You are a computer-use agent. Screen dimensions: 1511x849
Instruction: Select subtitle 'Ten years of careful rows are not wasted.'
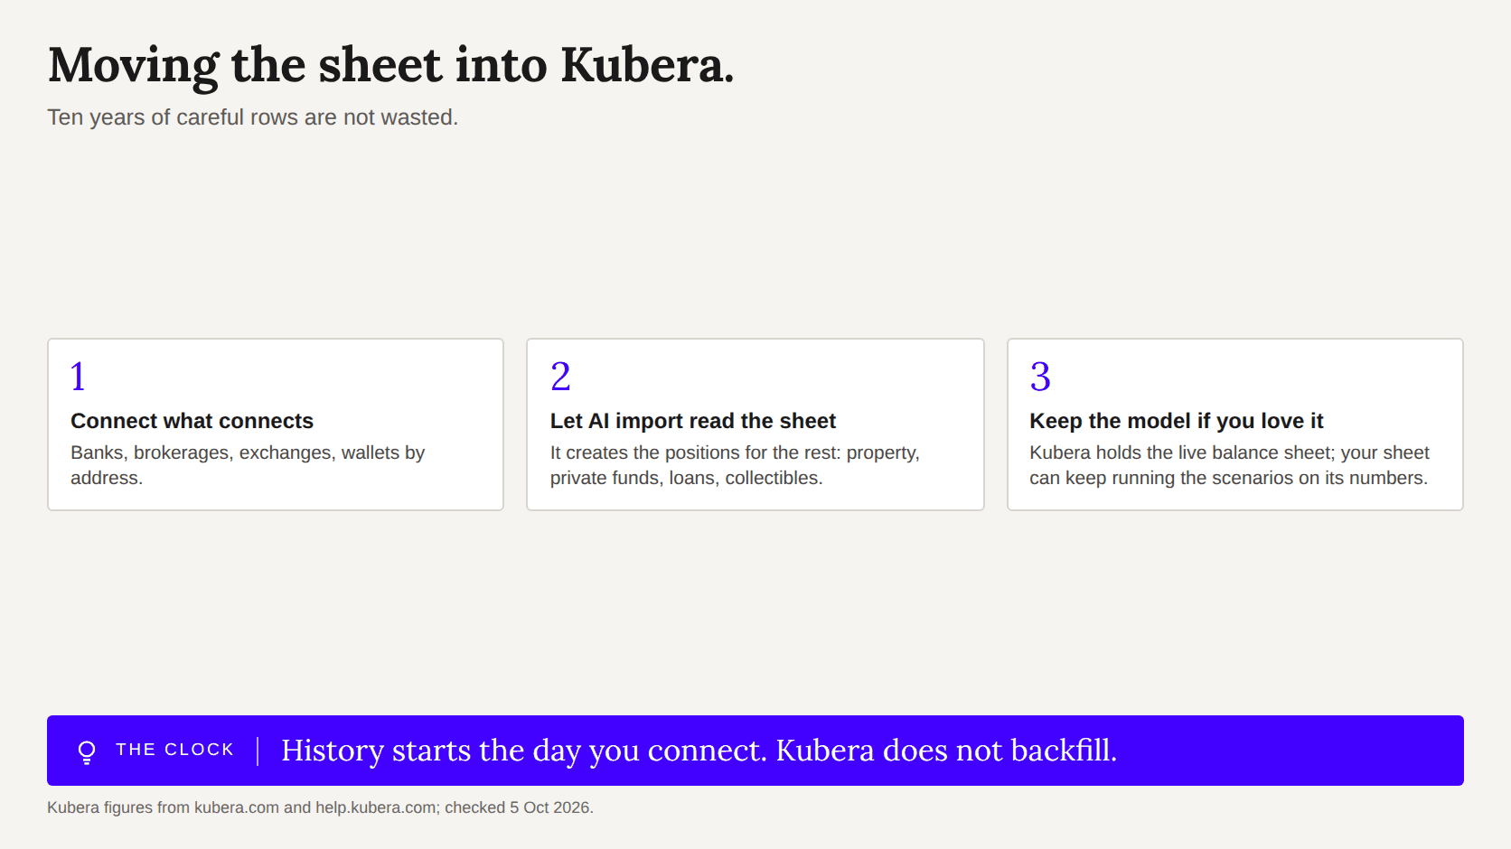click(253, 117)
